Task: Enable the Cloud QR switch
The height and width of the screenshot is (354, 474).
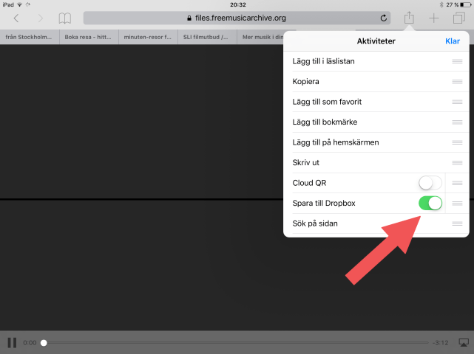Action: (x=430, y=182)
